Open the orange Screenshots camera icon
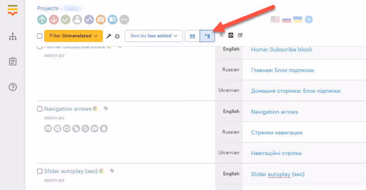 (101, 19)
